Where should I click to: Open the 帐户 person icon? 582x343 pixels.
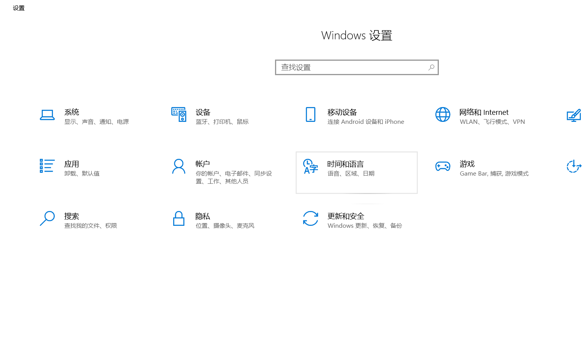click(x=179, y=166)
